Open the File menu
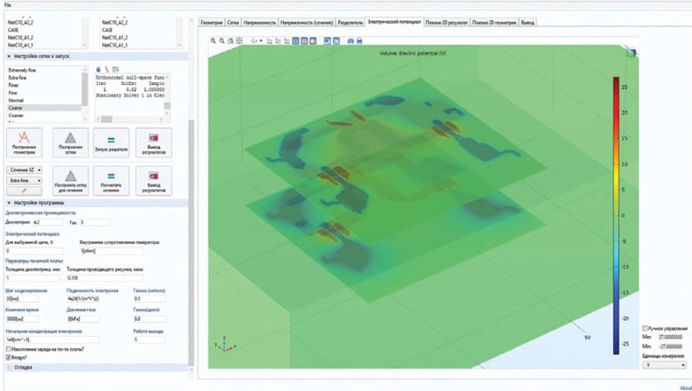 (8, 5)
